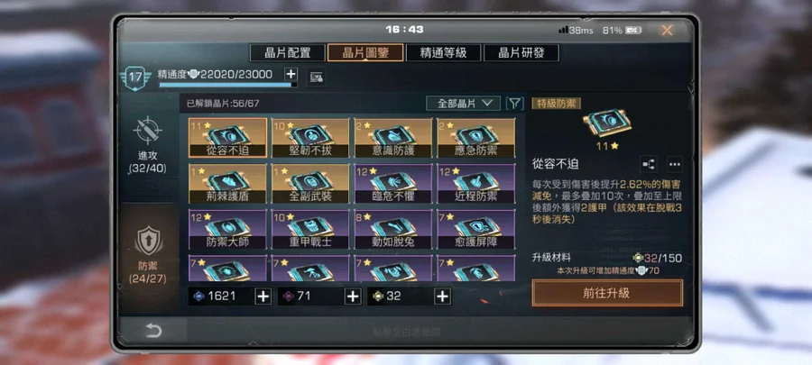
Task: Open the three-dots more options icon
Action: click(674, 164)
